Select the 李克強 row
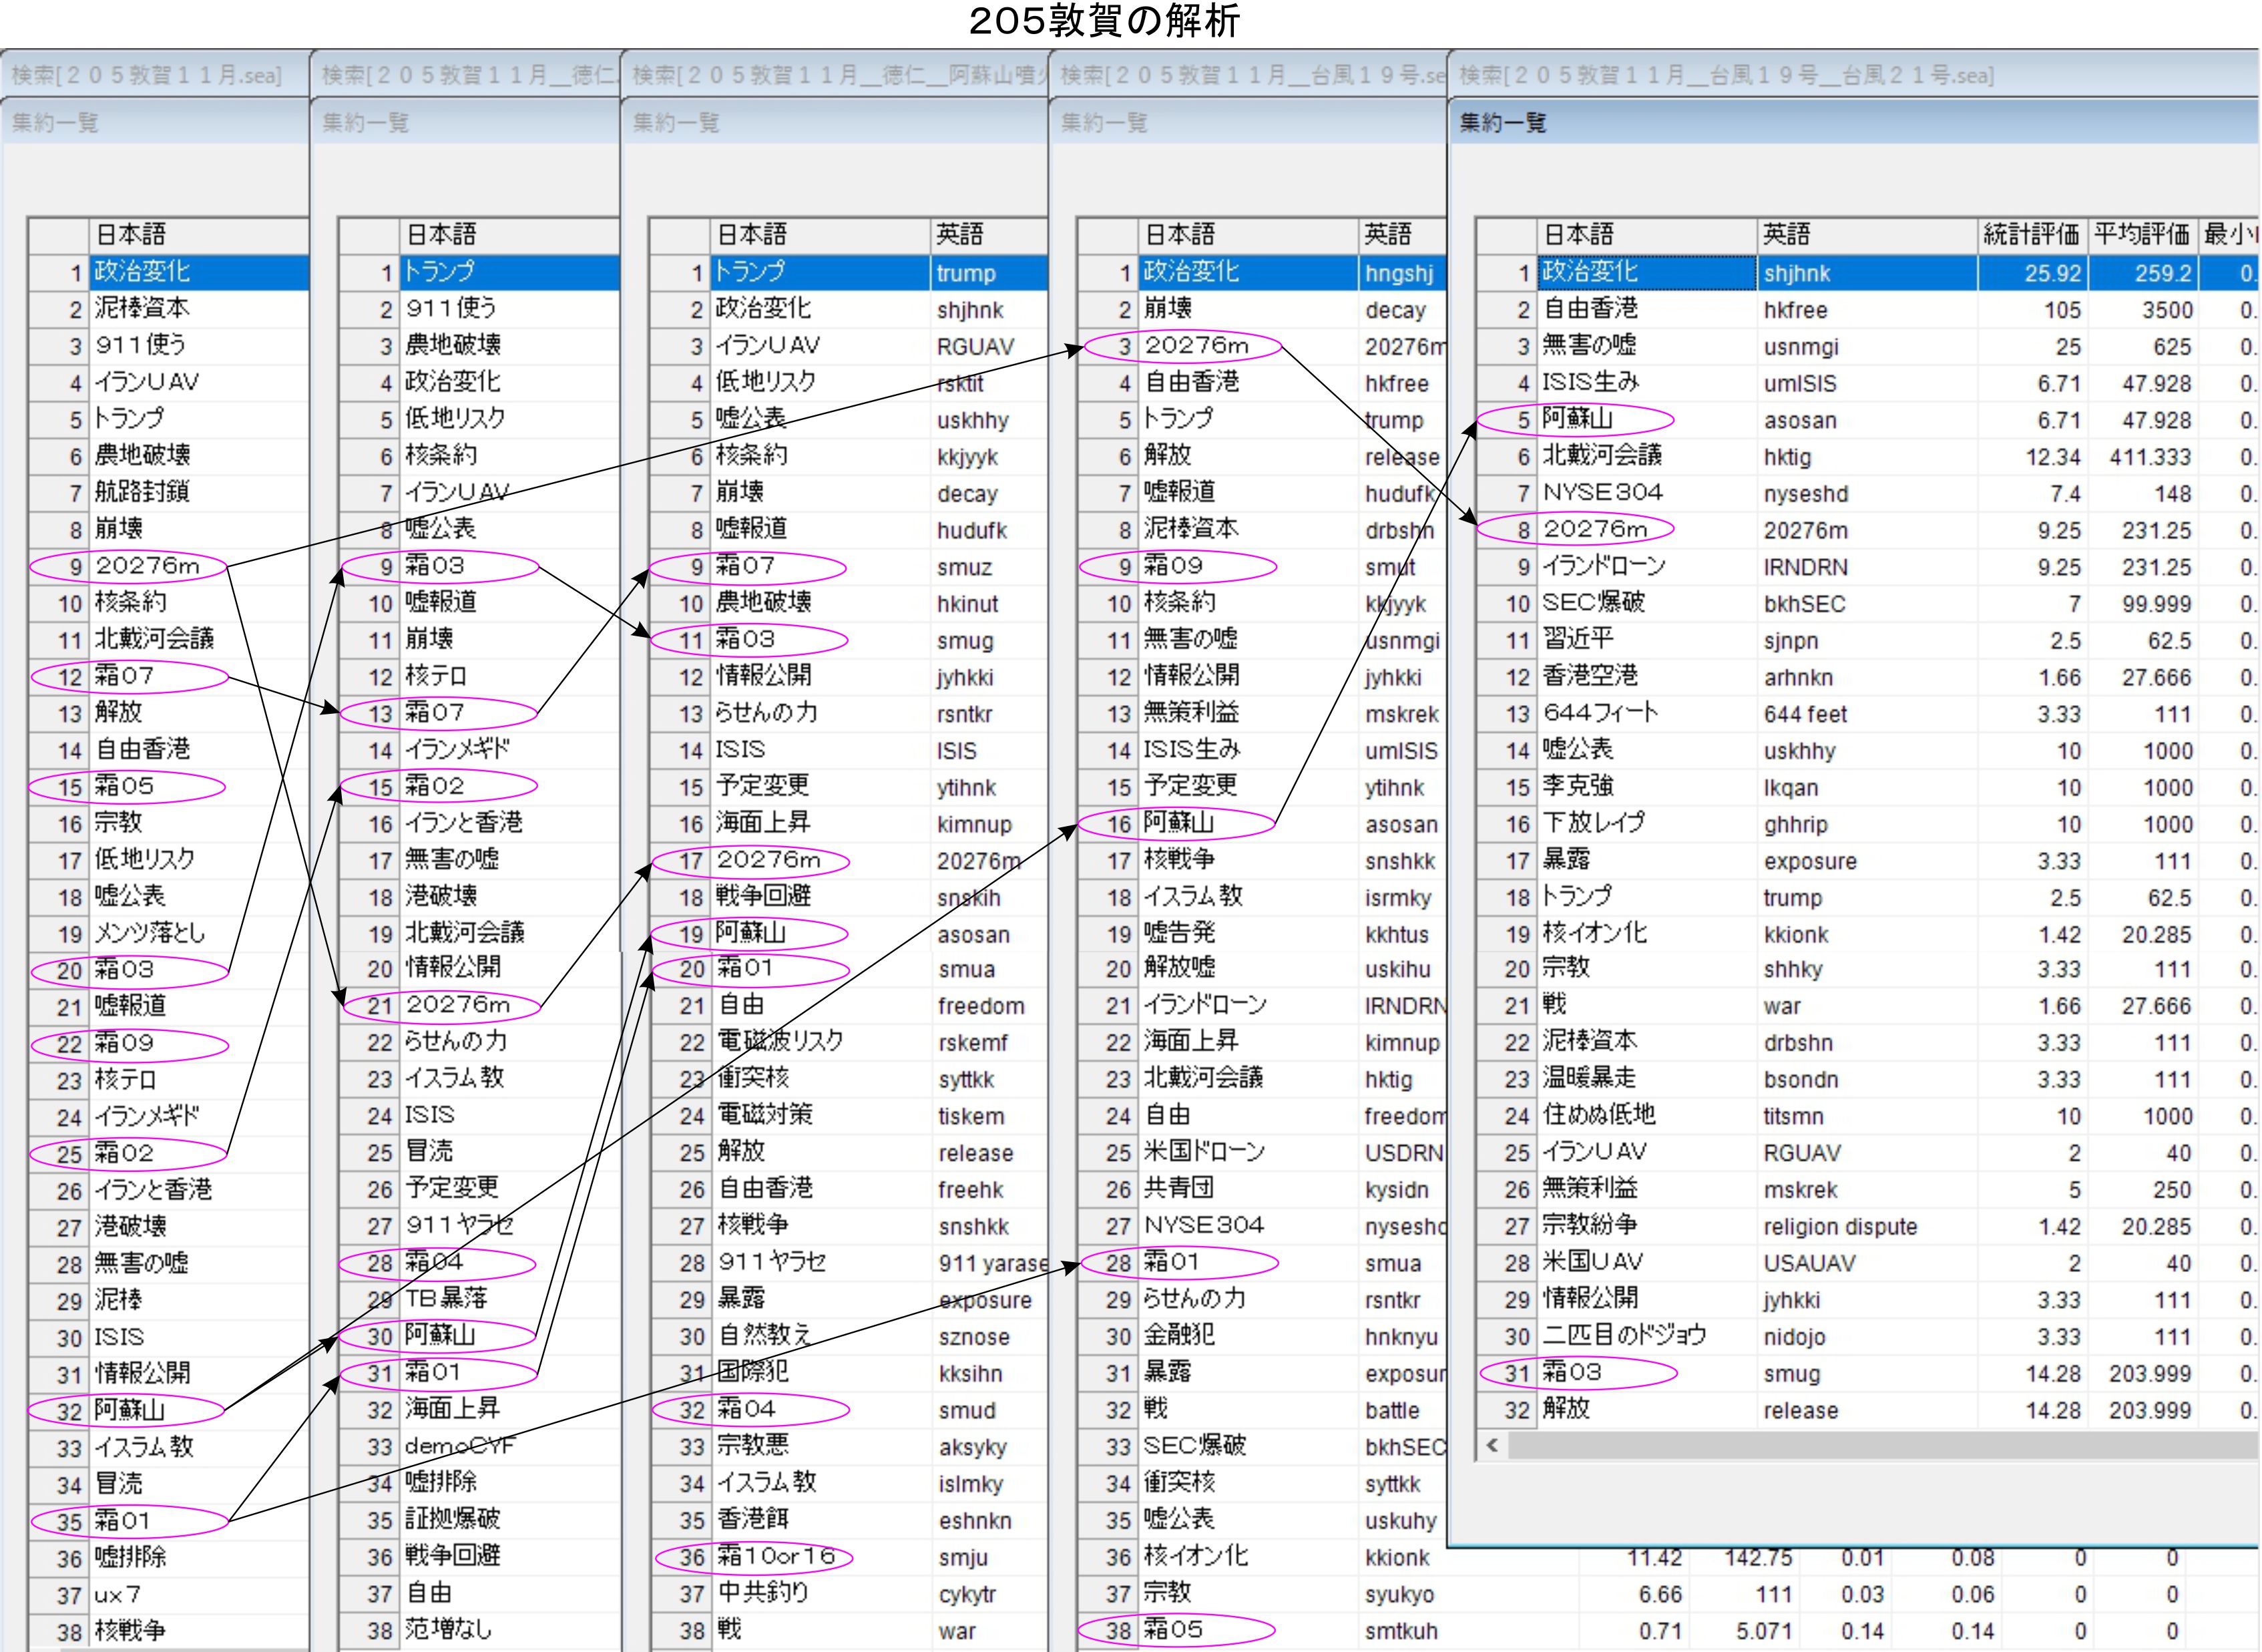This screenshot has width=2262, height=1652. [1578, 787]
